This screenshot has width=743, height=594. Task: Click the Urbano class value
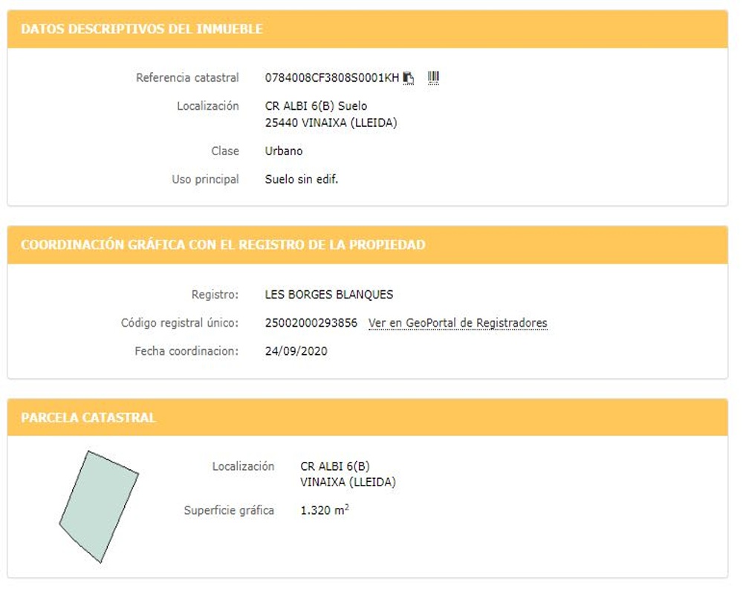[284, 151]
